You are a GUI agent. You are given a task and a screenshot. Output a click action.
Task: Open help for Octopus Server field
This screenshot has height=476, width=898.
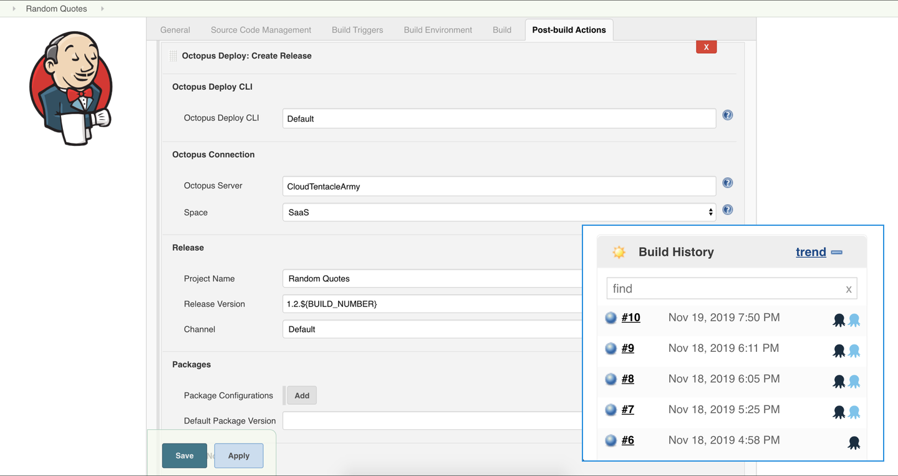click(727, 182)
